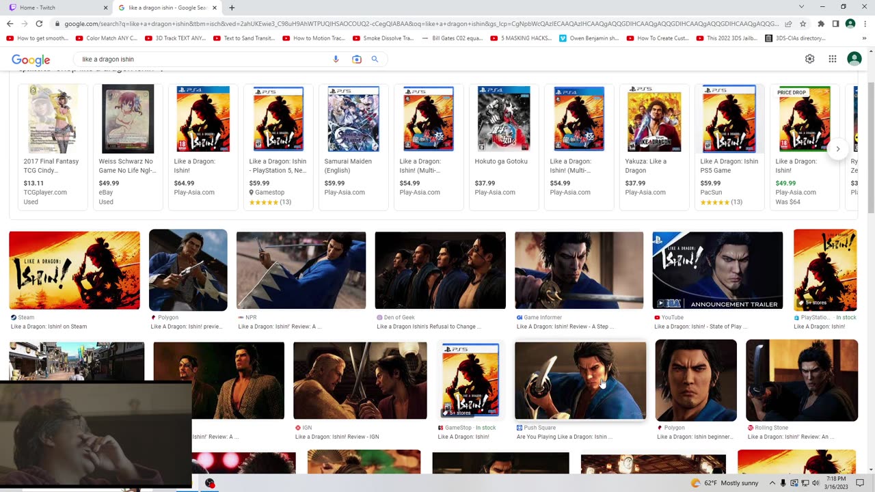Open the Den of Geek image result
875x492 pixels.
point(440,271)
